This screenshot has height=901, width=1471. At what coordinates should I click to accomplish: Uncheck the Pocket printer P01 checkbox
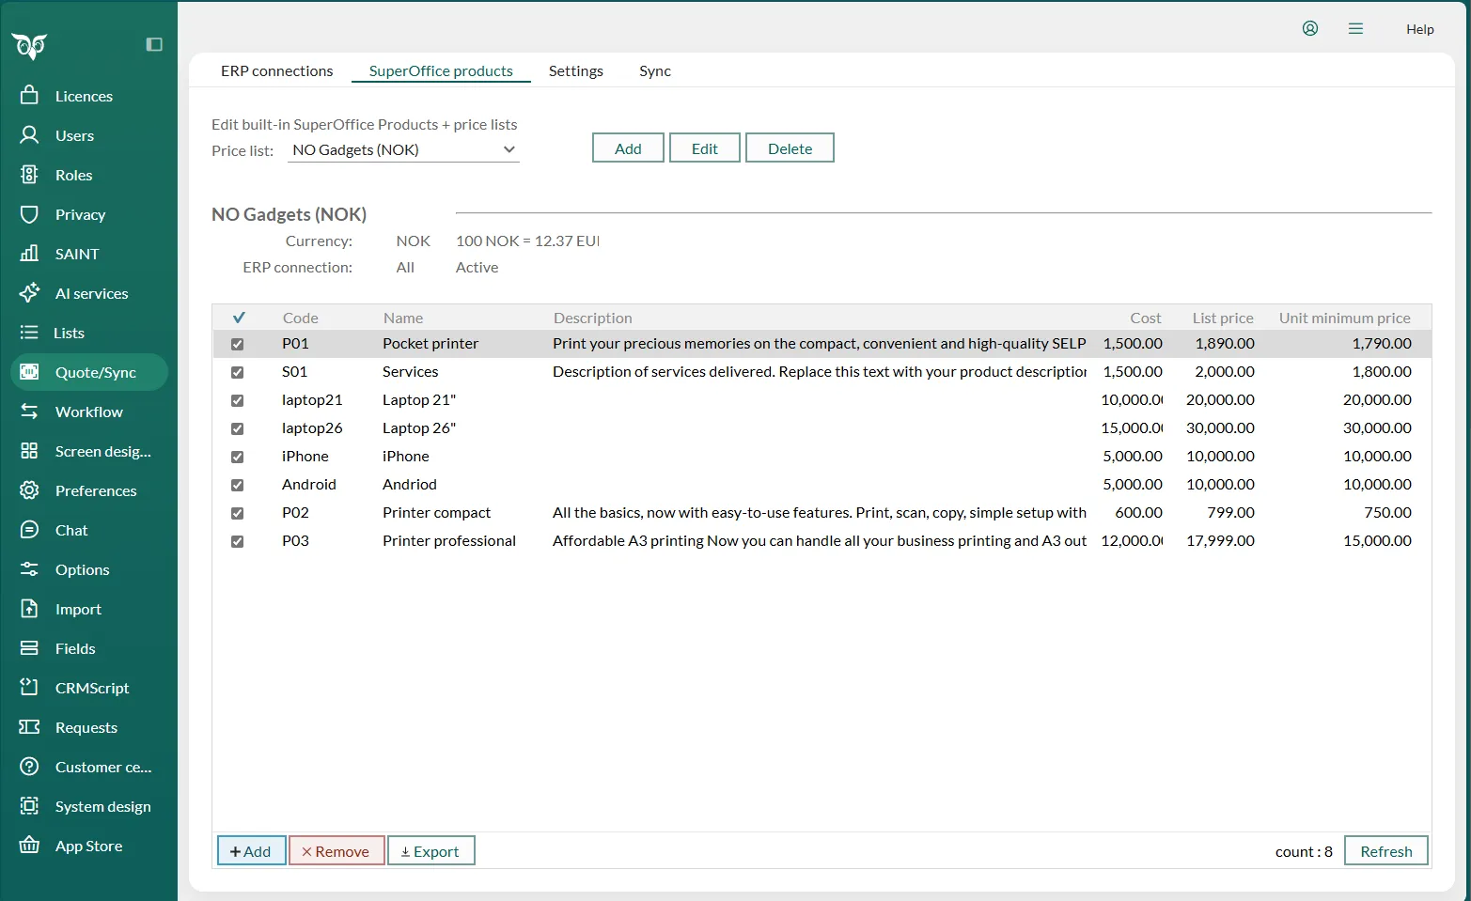click(238, 344)
